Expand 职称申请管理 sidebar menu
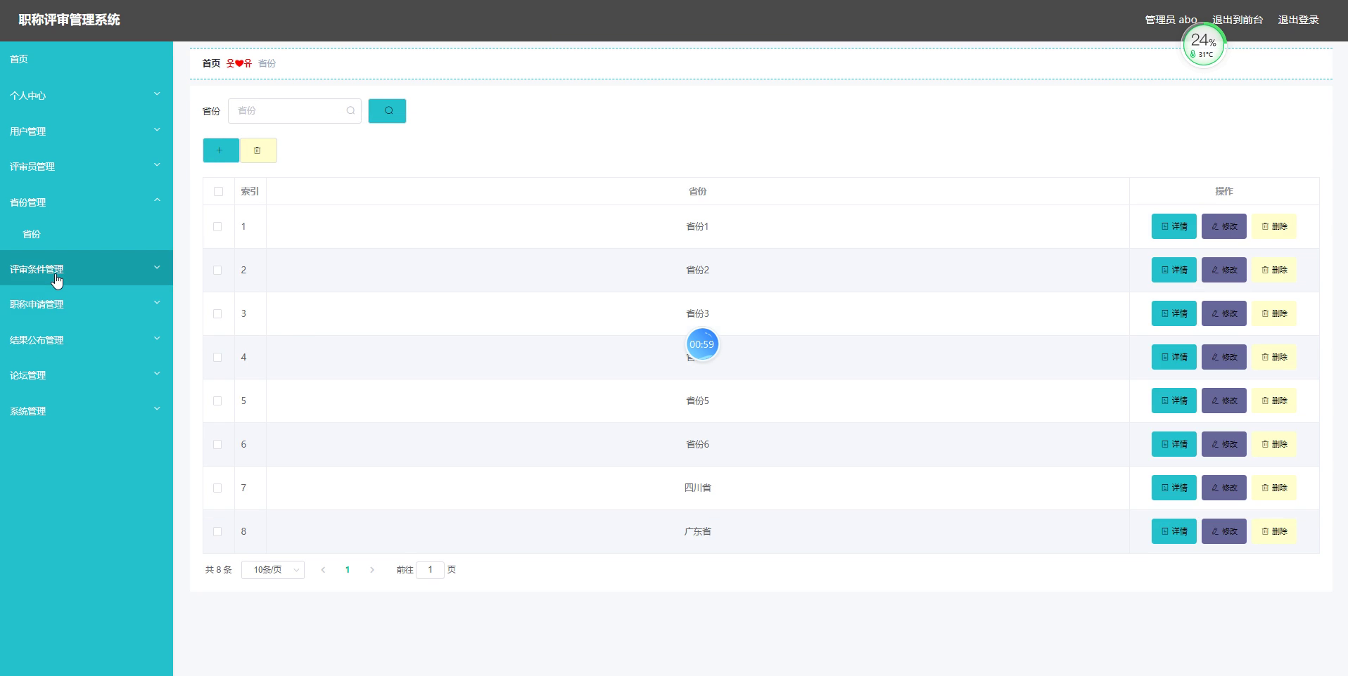1348x676 pixels. [x=86, y=304]
